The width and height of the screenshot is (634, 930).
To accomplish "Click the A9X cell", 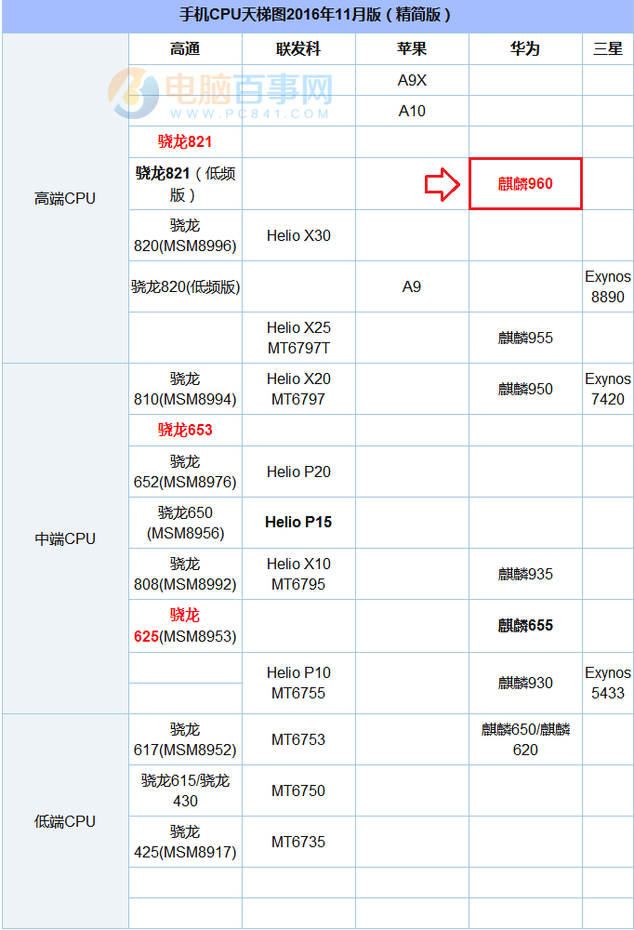I will click(412, 80).
